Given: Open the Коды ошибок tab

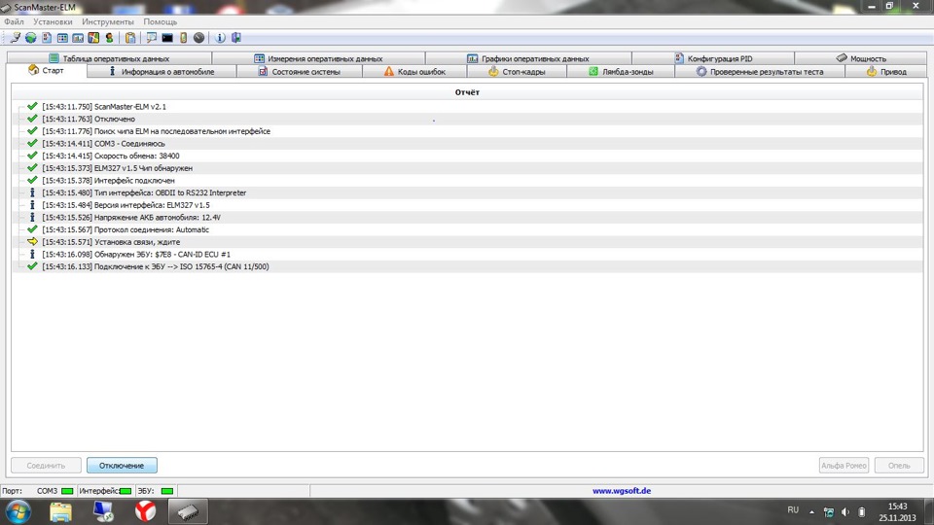Looking at the screenshot, I should pyautogui.click(x=414, y=71).
